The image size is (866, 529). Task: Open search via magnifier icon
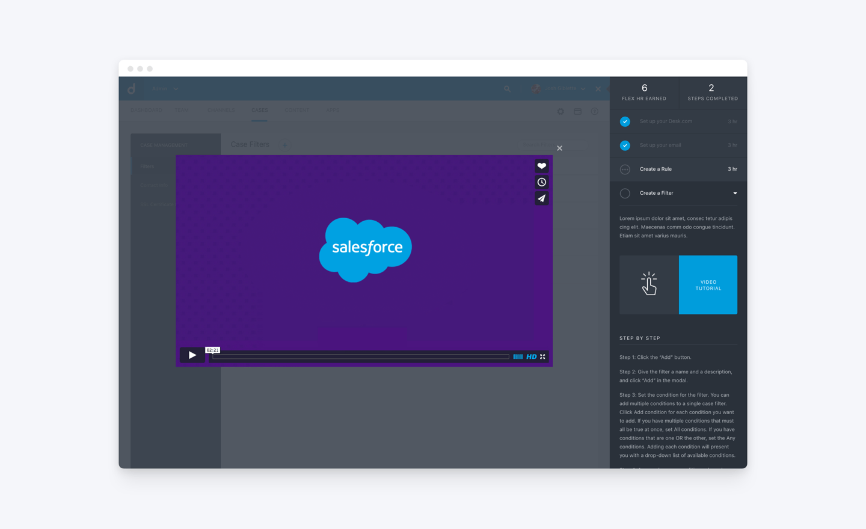coord(507,89)
